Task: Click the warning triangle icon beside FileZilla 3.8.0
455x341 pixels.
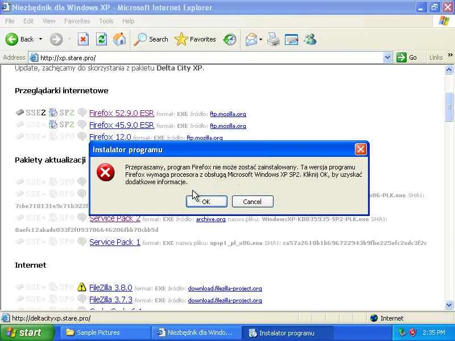Action: [81, 287]
